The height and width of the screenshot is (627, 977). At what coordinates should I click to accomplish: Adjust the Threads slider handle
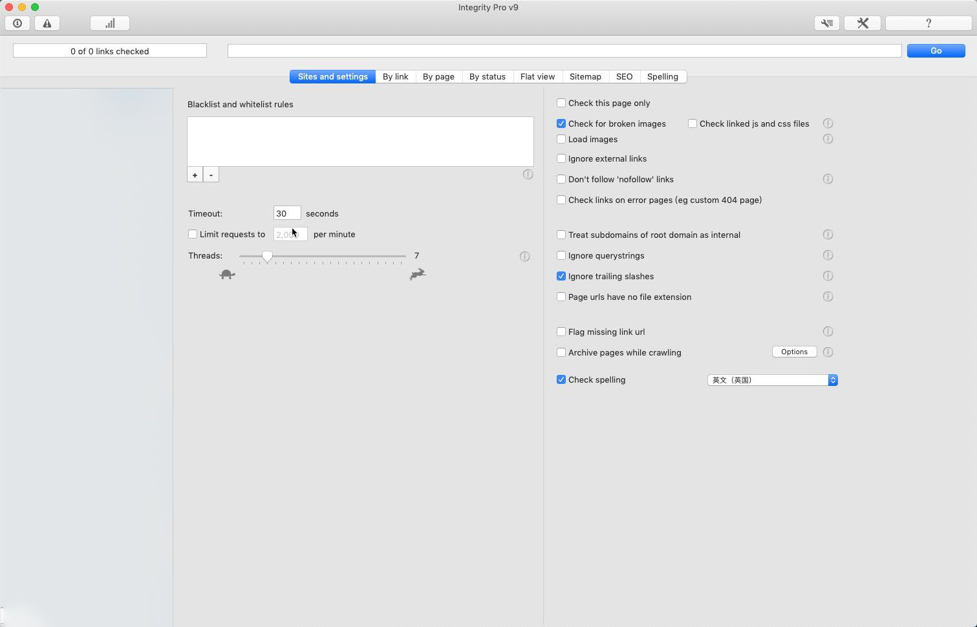pos(267,257)
